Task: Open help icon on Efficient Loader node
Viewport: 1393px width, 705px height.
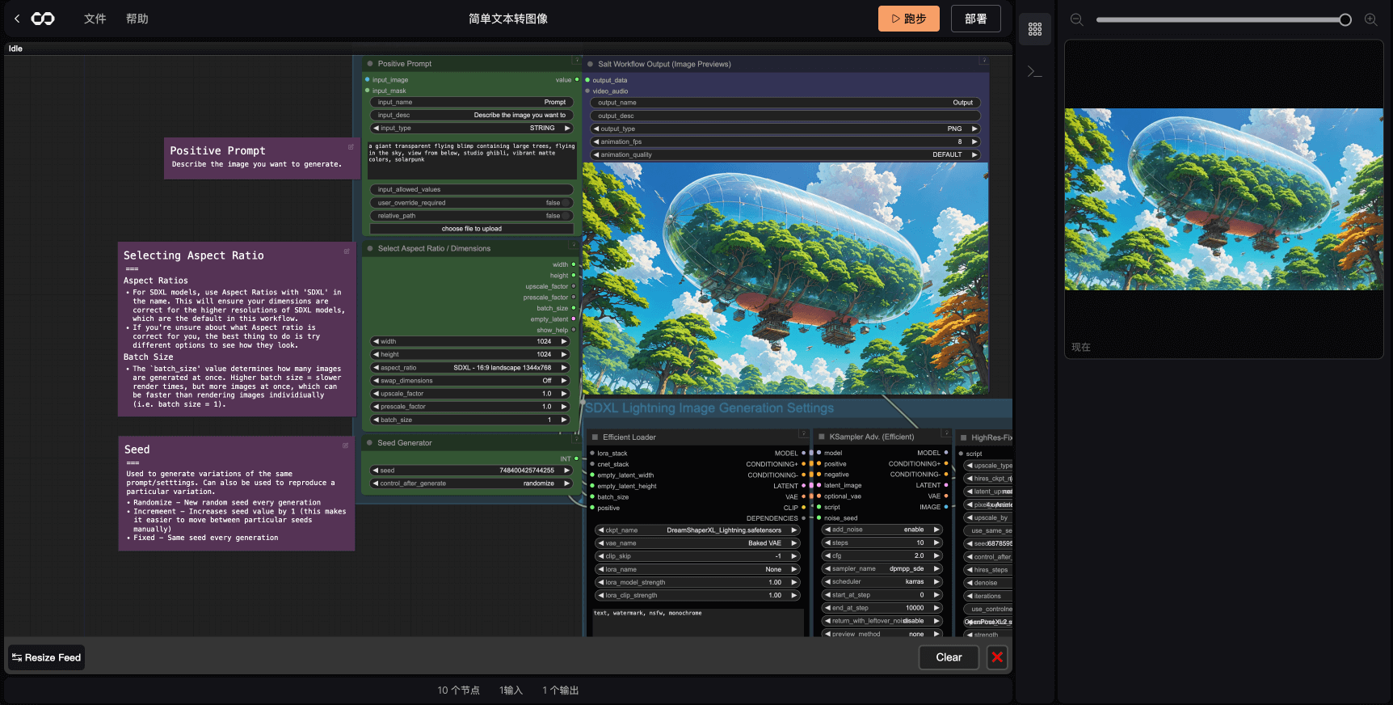Action: pos(803,434)
